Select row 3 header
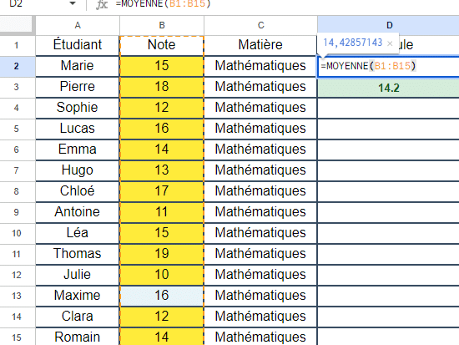Viewport: 459px width, 345px height. coord(17,87)
